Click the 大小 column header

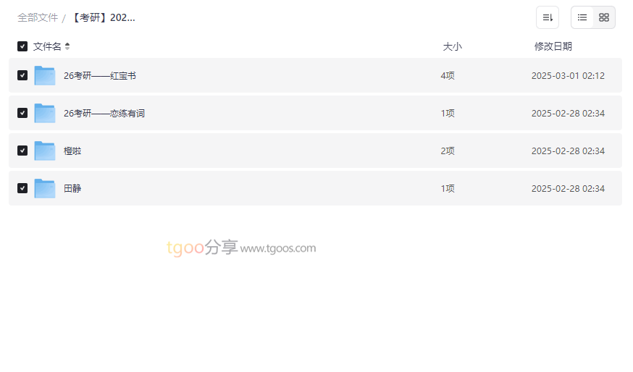pos(452,46)
